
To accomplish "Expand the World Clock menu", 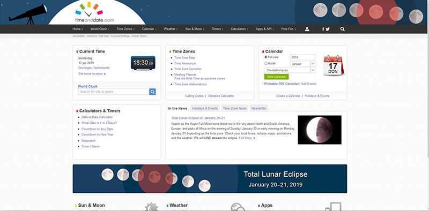I will pyautogui.click(x=100, y=29).
